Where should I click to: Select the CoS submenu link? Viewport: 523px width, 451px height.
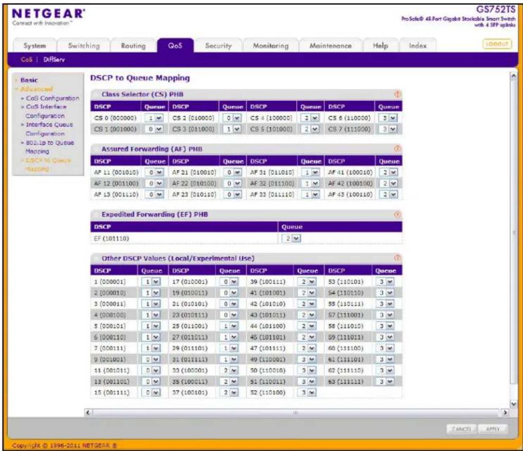point(26,60)
